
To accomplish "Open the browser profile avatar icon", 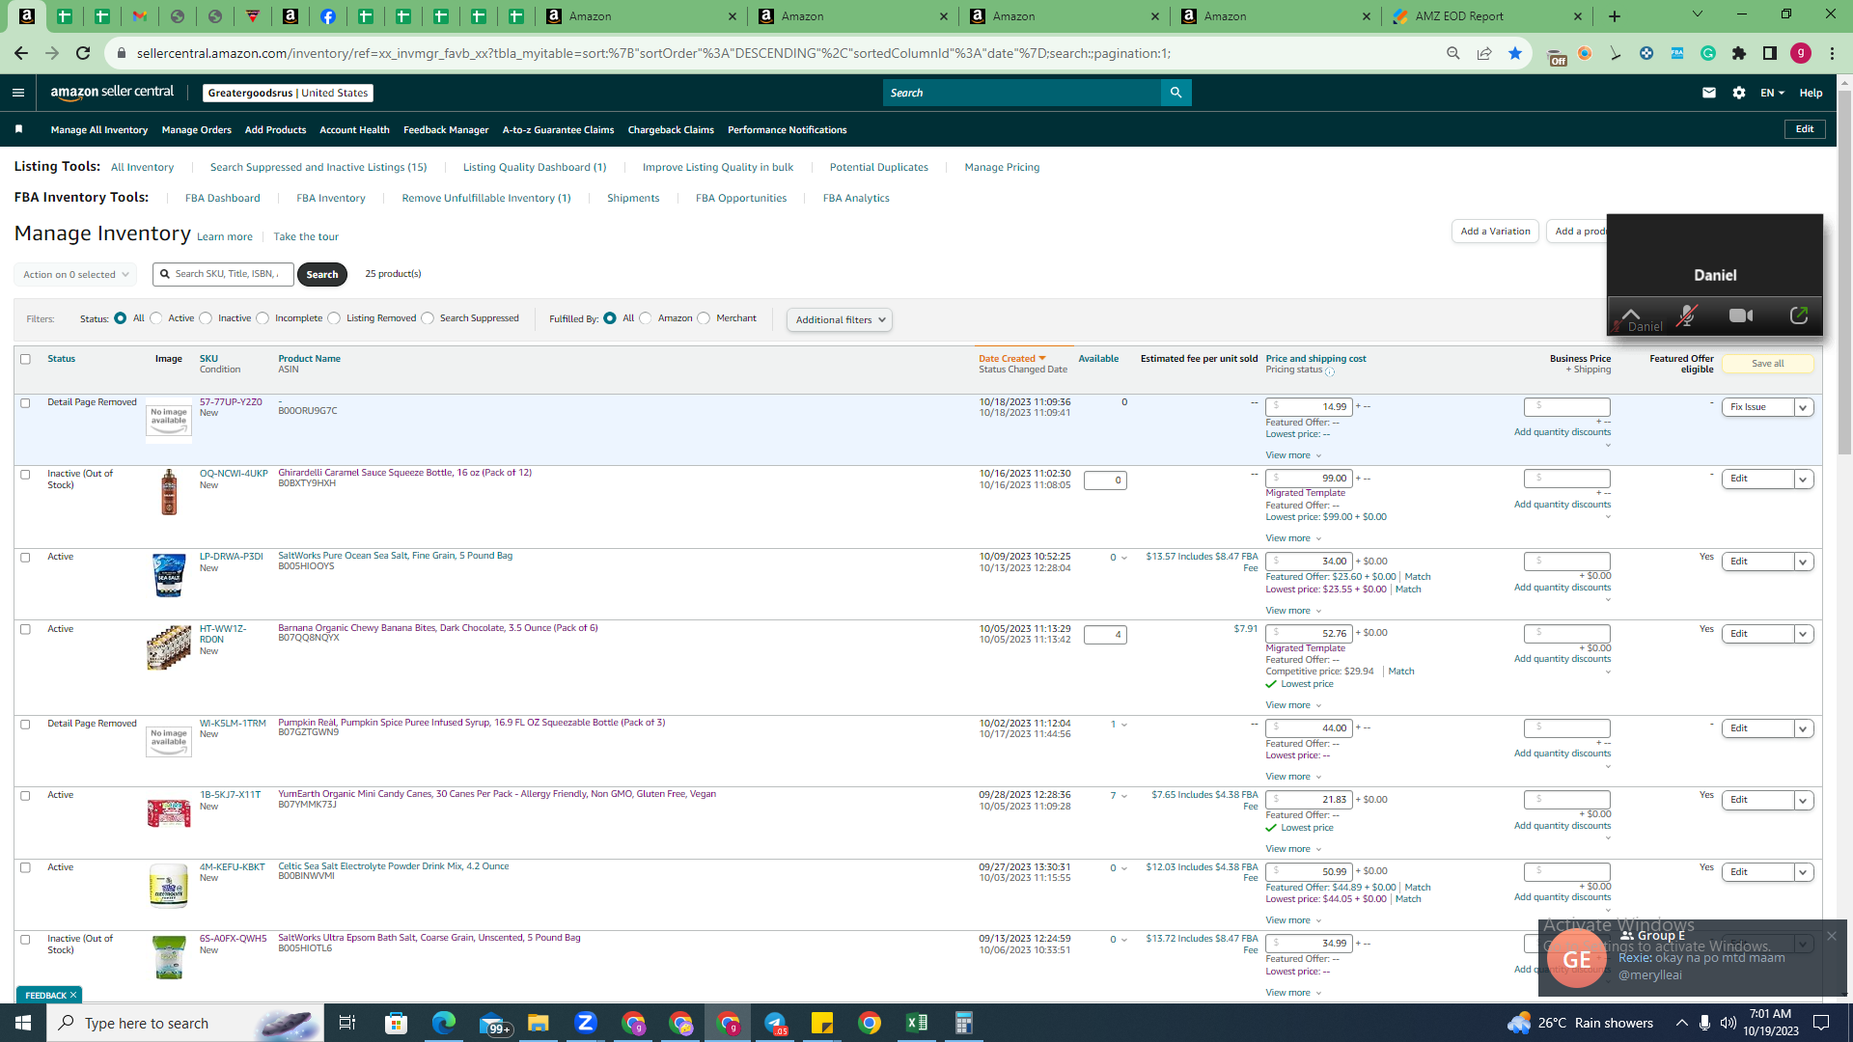I will [x=1801, y=53].
